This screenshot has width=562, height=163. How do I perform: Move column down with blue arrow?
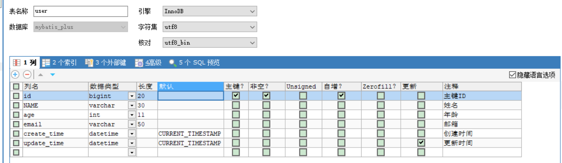[53, 75]
